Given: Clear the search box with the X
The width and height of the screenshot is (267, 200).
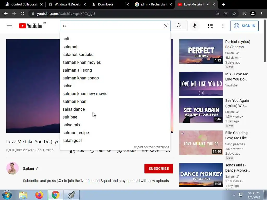Looking at the screenshot, I should pos(166,26).
